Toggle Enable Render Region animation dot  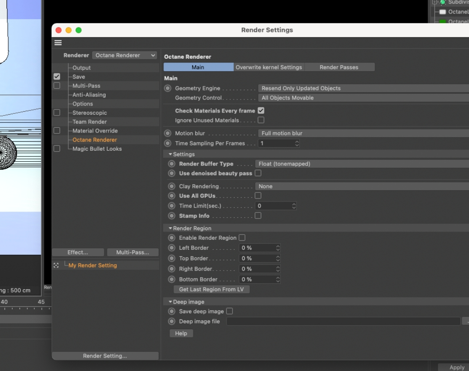pos(172,238)
